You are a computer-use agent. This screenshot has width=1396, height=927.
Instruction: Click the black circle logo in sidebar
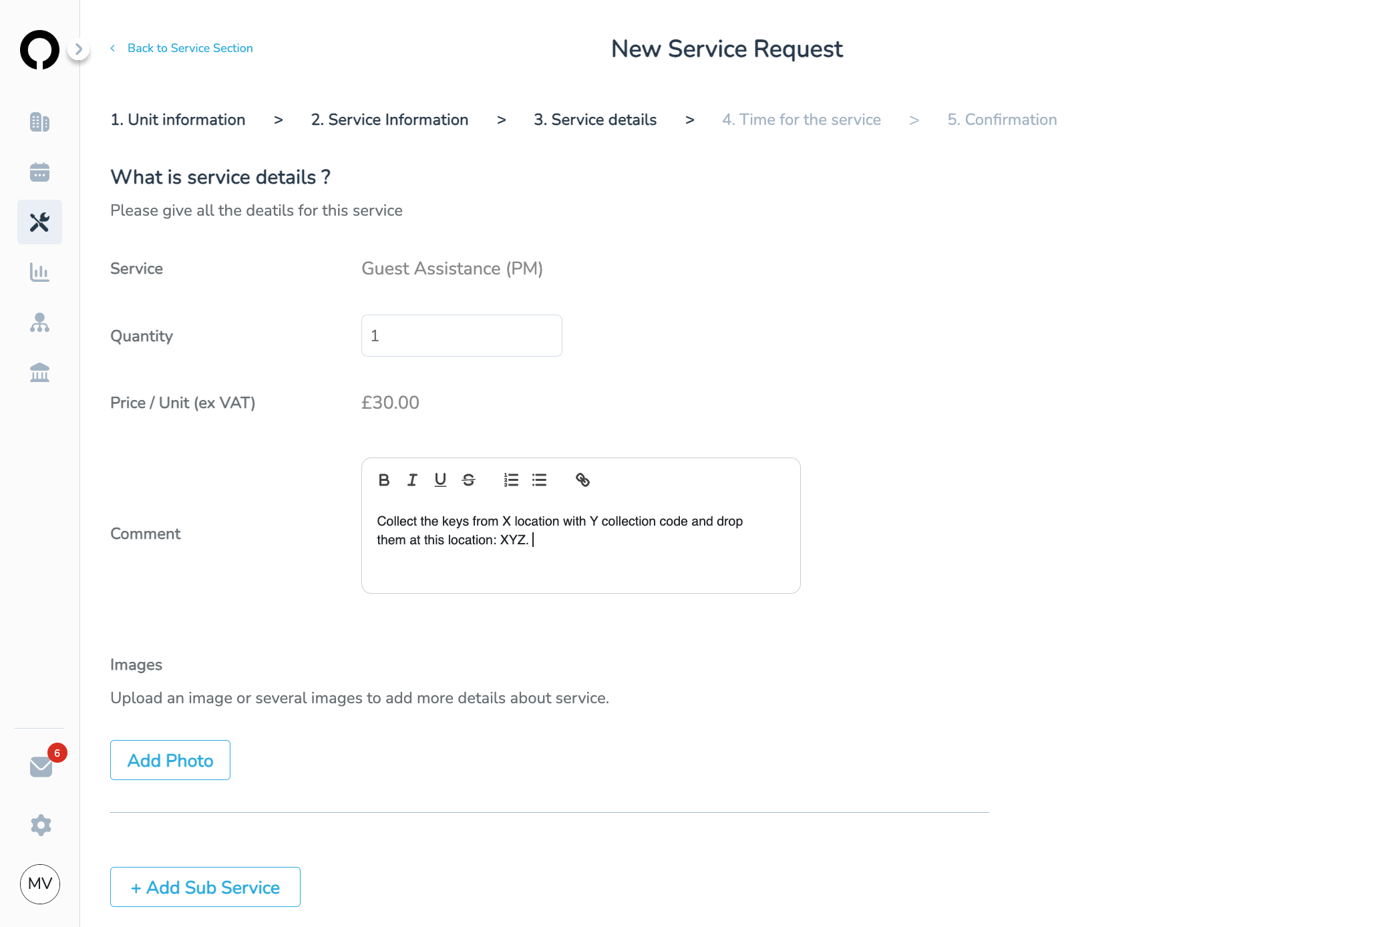(x=39, y=49)
